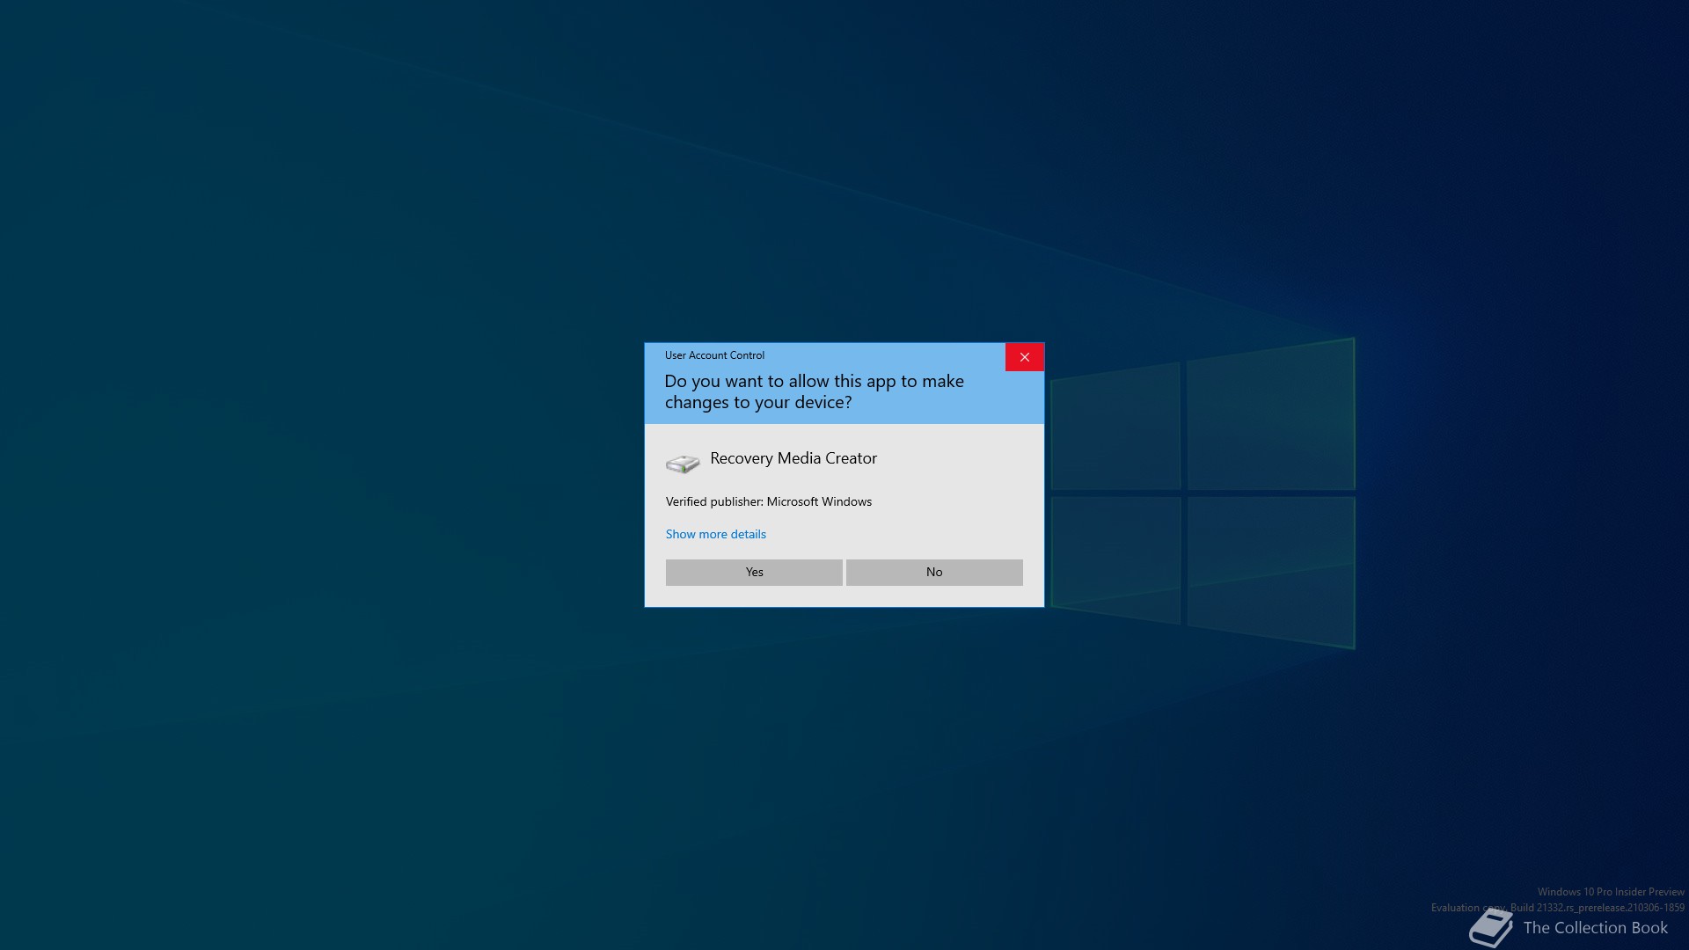Click The Collection Book watermark text
Screen dimensions: 1689x950
pyautogui.click(x=1595, y=928)
